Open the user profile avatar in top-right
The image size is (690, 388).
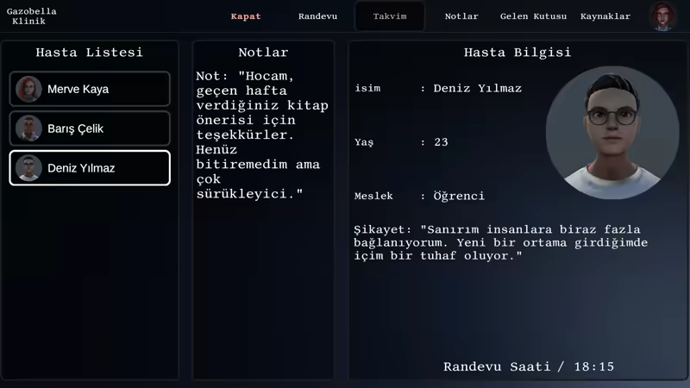[662, 16]
